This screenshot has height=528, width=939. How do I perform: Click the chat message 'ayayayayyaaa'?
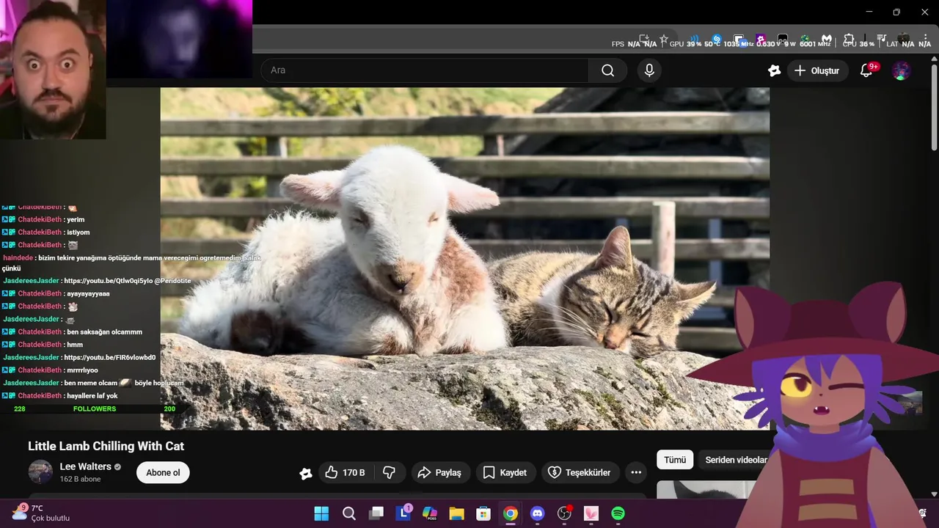pyautogui.click(x=88, y=293)
